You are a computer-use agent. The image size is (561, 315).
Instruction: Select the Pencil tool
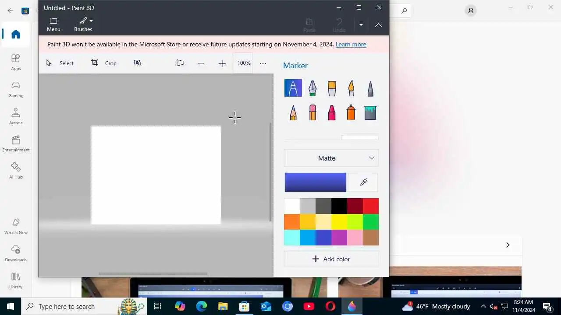(x=293, y=112)
